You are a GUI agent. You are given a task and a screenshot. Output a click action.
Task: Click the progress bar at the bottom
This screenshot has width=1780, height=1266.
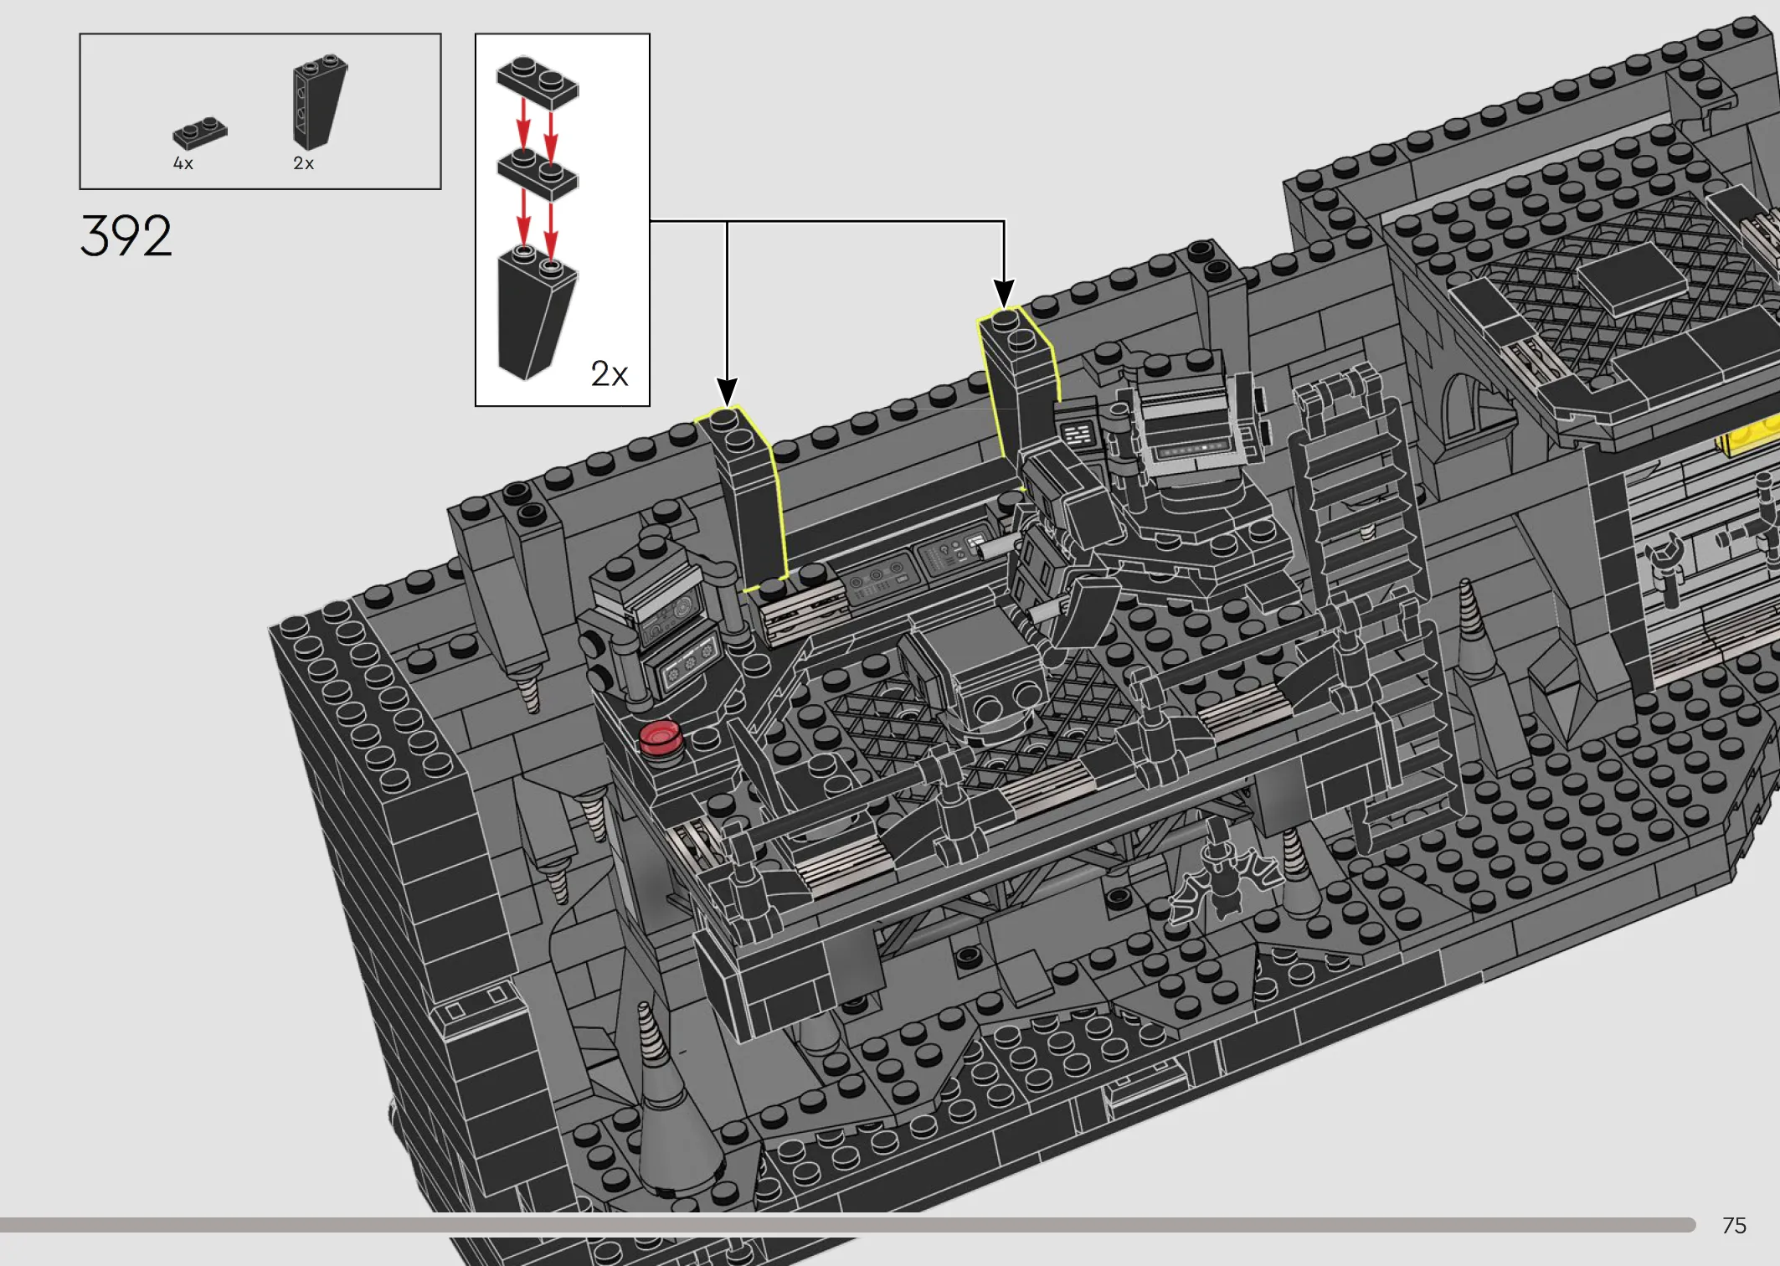pyautogui.click(x=847, y=1225)
